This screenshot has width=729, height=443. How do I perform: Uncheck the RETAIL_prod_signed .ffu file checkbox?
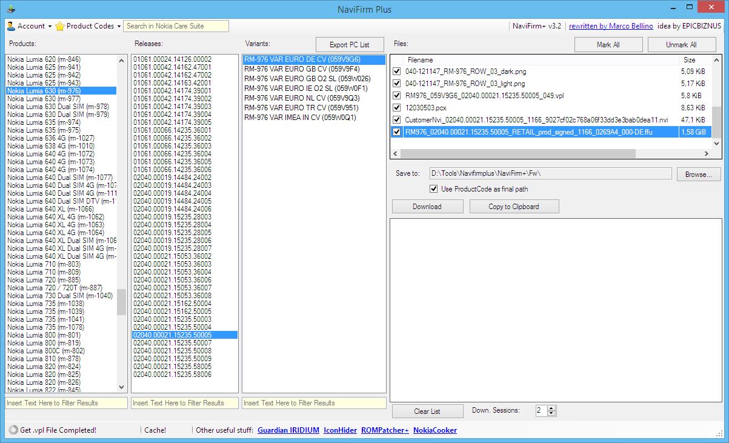pos(397,132)
